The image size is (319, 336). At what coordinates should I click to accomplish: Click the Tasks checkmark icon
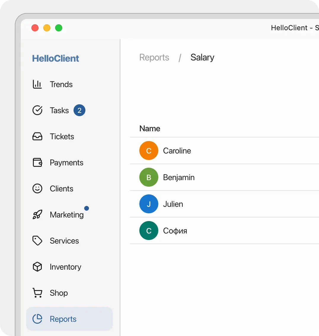click(x=37, y=110)
